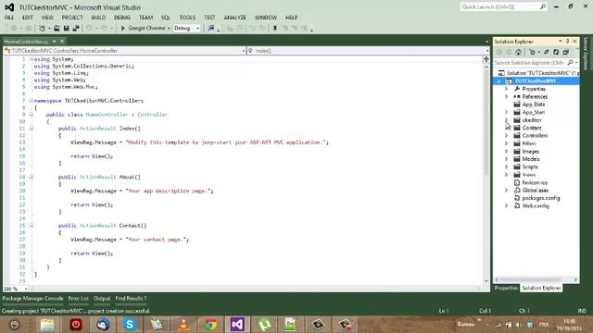Open the PROJECT menu
The image size is (593, 333).
[72, 18]
